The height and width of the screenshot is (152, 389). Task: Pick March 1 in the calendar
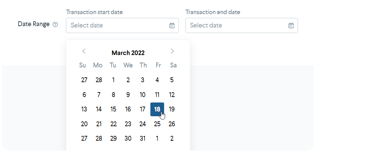pyautogui.click(x=113, y=80)
